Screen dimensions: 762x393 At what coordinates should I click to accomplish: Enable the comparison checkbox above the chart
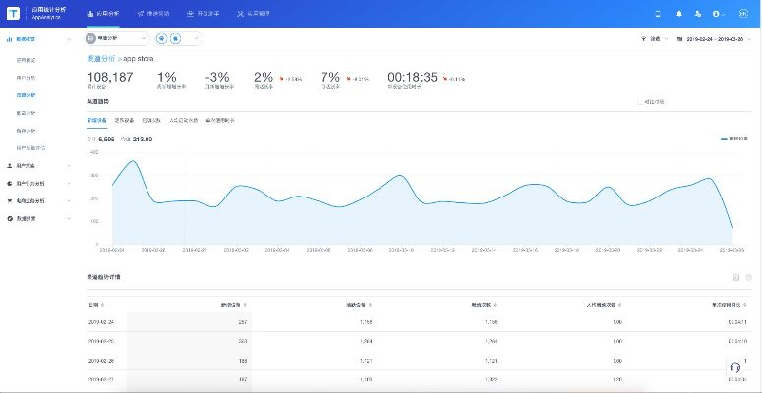[x=640, y=101]
